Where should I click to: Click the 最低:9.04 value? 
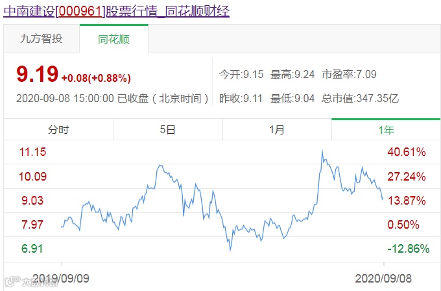click(x=292, y=99)
